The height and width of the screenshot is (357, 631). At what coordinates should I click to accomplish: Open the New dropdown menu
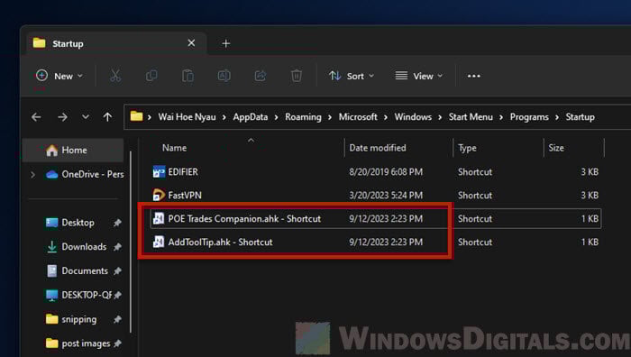[59, 76]
